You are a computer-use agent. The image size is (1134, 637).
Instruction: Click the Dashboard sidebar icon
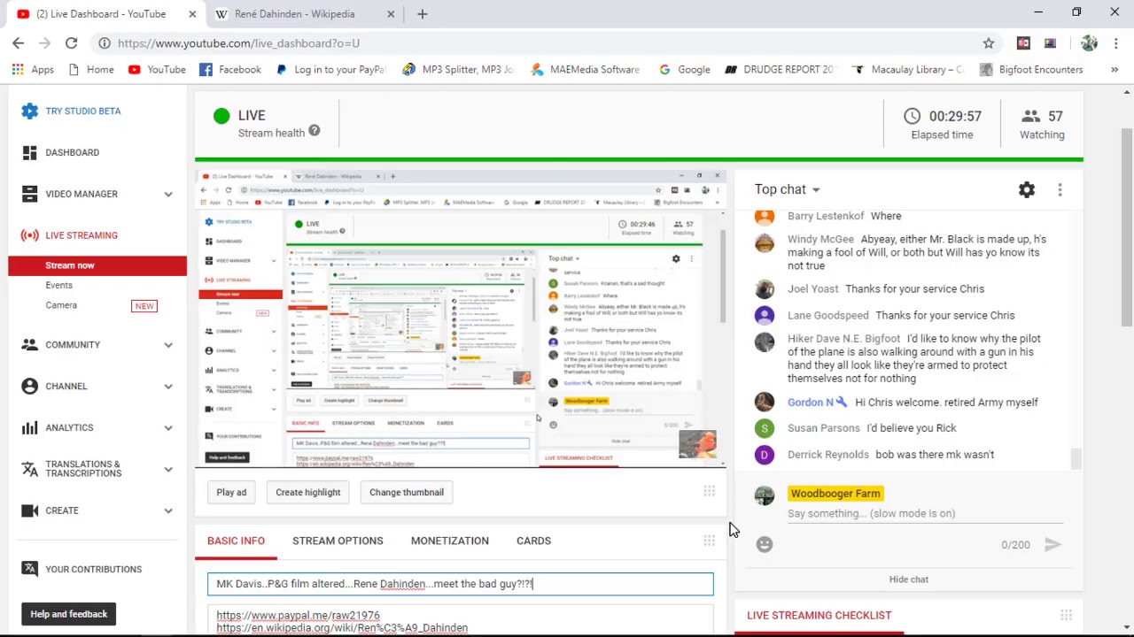click(30, 152)
